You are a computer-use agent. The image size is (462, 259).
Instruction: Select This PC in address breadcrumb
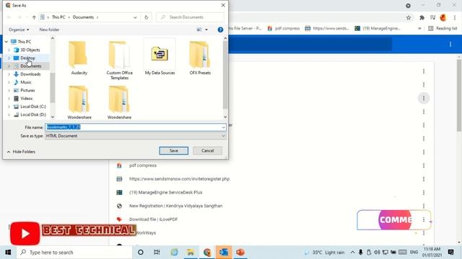coord(58,17)
